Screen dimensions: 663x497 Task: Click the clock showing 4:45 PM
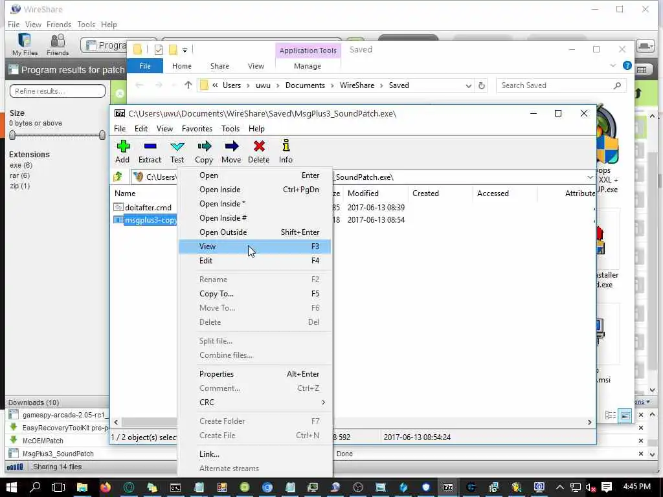pyautogui.click(x=637, y=487)
